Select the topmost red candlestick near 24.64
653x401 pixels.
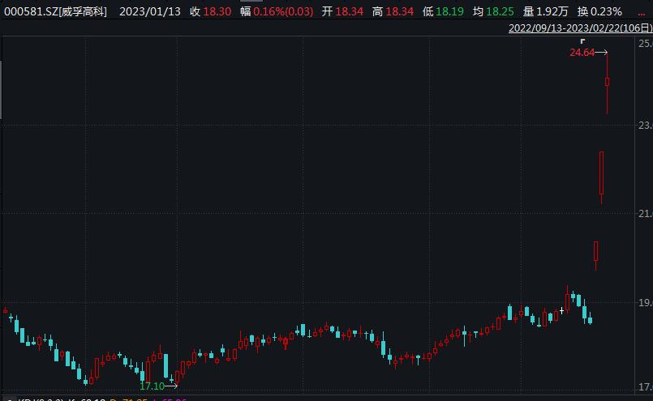608,83
